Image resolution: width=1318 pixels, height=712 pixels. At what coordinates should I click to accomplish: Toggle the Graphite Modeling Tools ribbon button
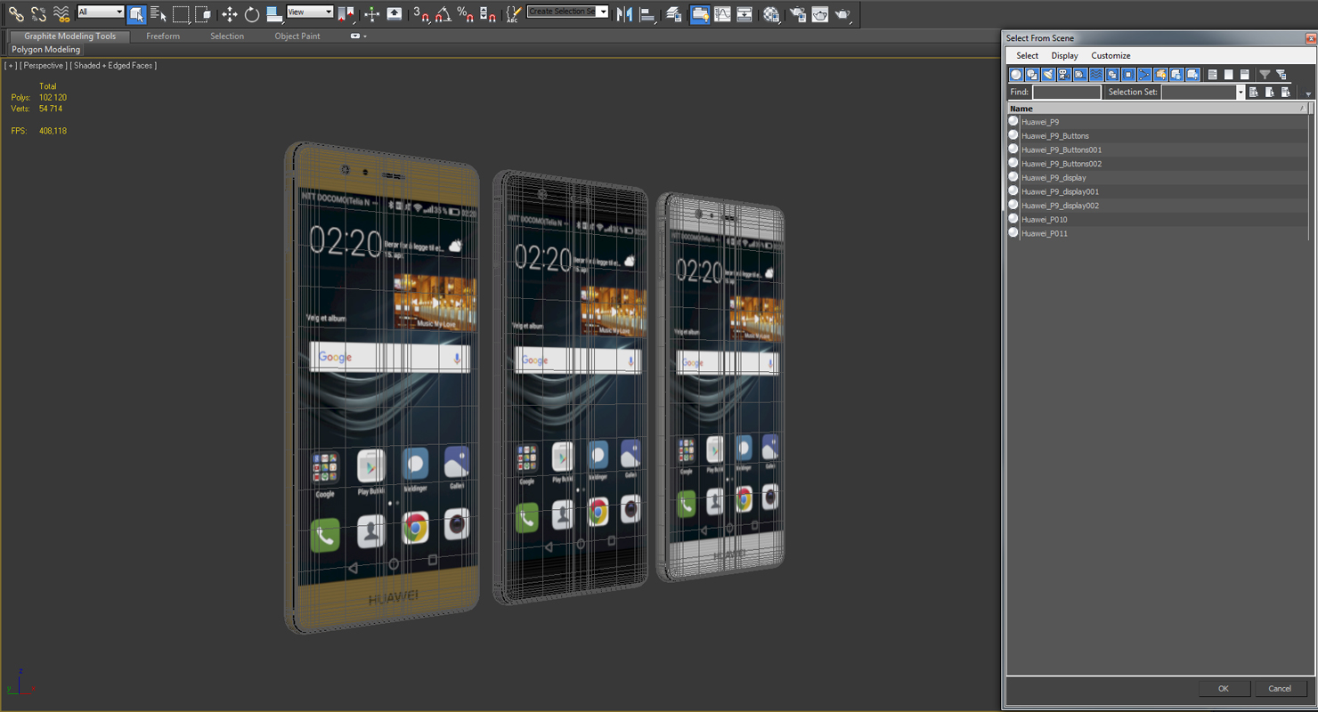(x=700, y=13)
